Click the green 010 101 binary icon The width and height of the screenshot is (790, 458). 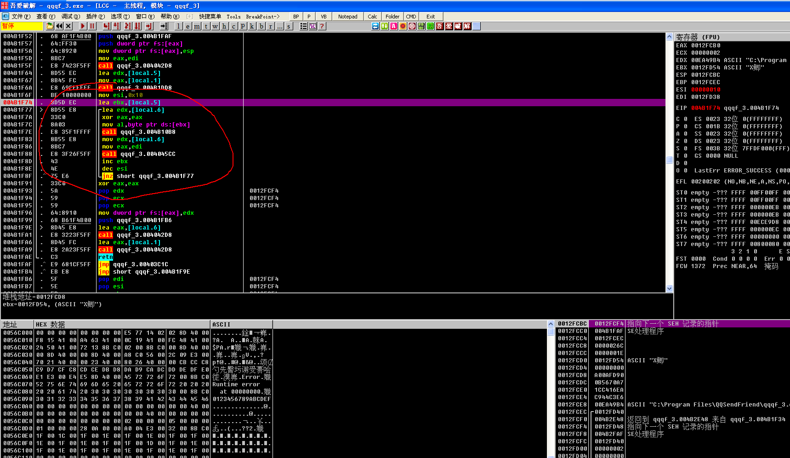coord(421,26)
